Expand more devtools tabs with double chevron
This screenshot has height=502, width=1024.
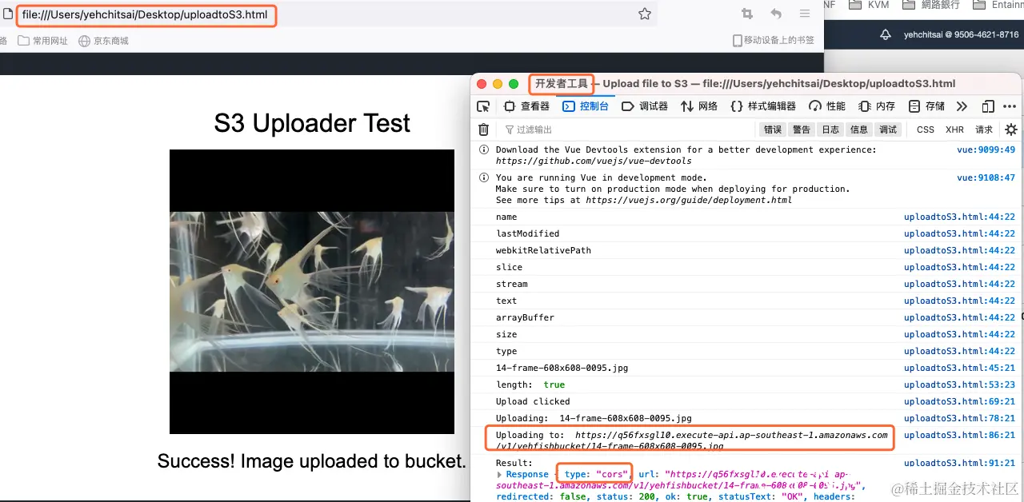point(962,106)
